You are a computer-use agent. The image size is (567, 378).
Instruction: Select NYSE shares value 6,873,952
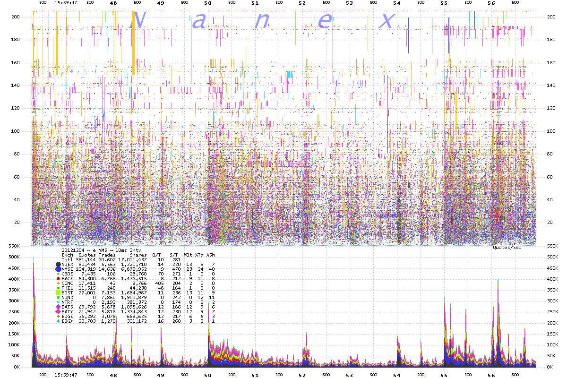[134, 269]
